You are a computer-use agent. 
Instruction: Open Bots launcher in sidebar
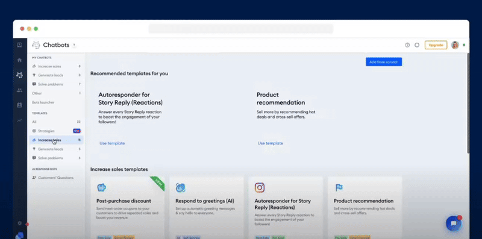point(57,102)
